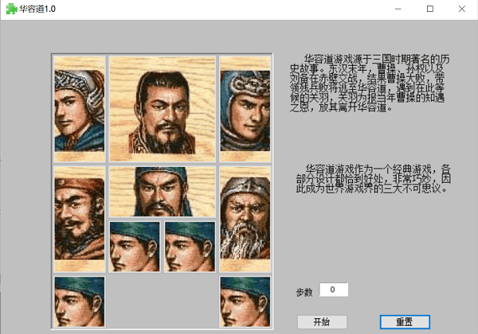Select the bearded general with red headband
This screenshot has width=478, height=334.
click(79, 219)
